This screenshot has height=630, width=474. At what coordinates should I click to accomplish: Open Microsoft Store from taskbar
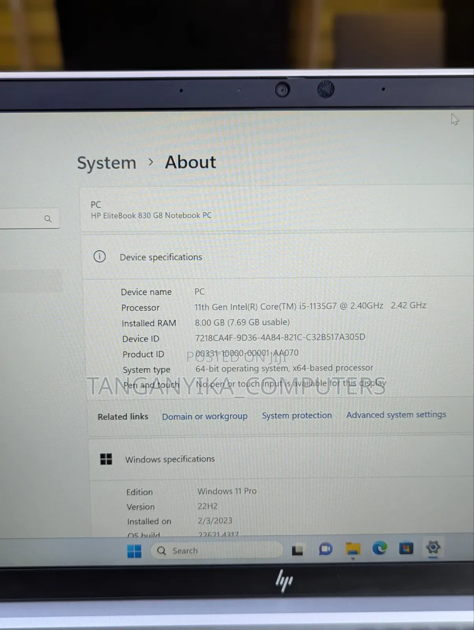click(x=406, y=547)
